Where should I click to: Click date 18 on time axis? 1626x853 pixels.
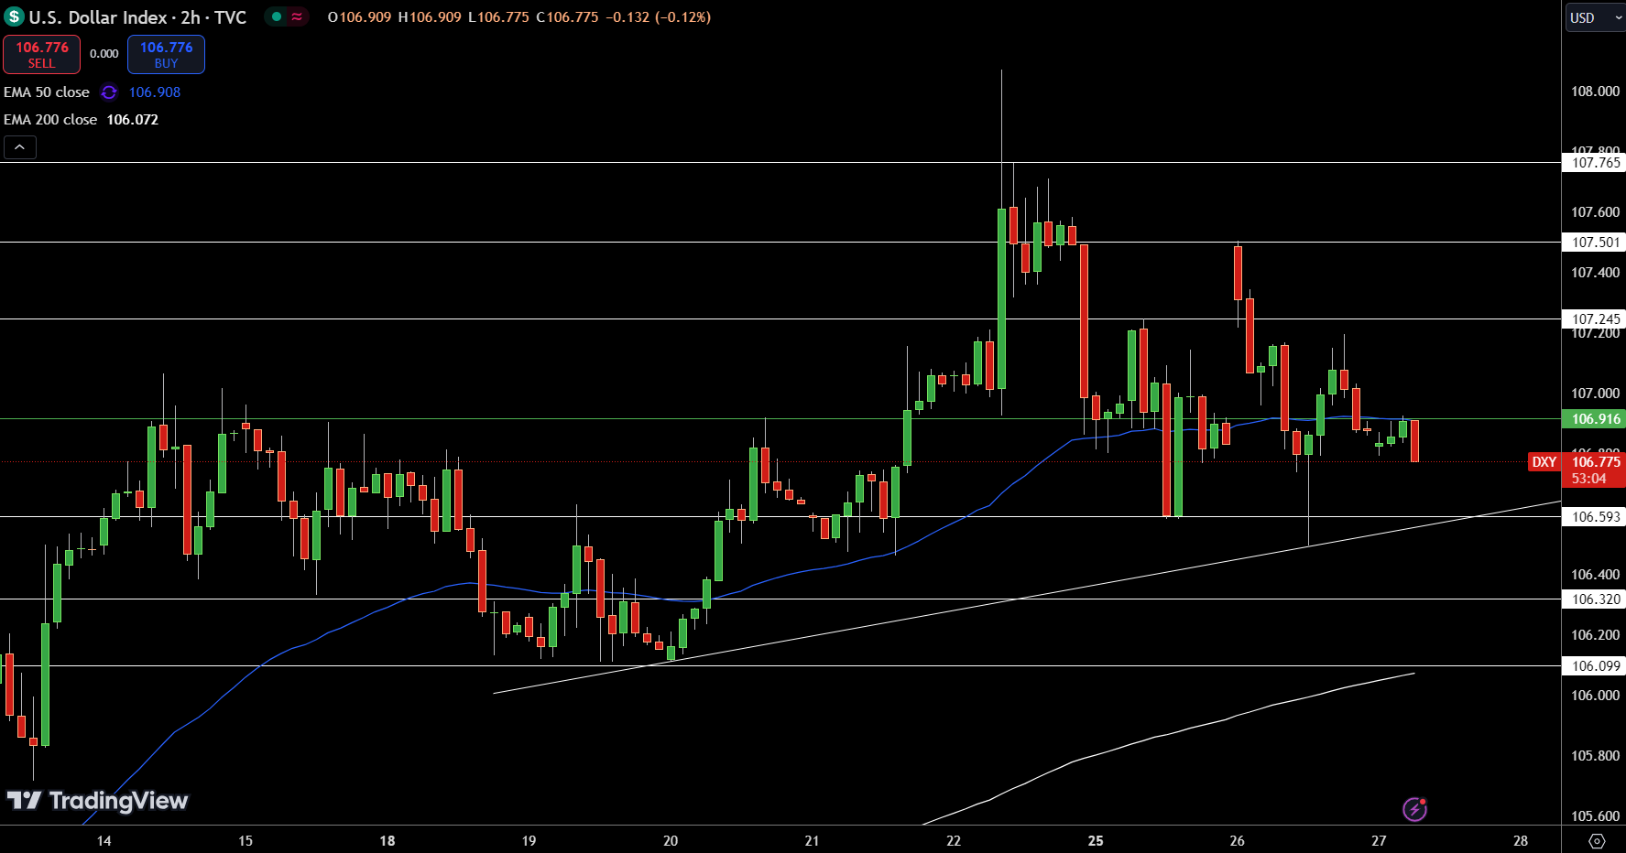[387, 841]
